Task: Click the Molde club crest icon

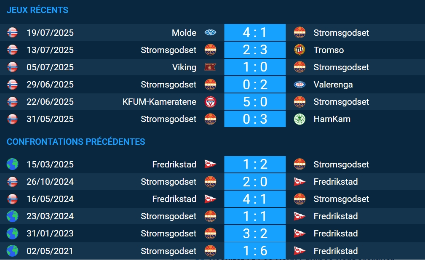Action: 210,32
